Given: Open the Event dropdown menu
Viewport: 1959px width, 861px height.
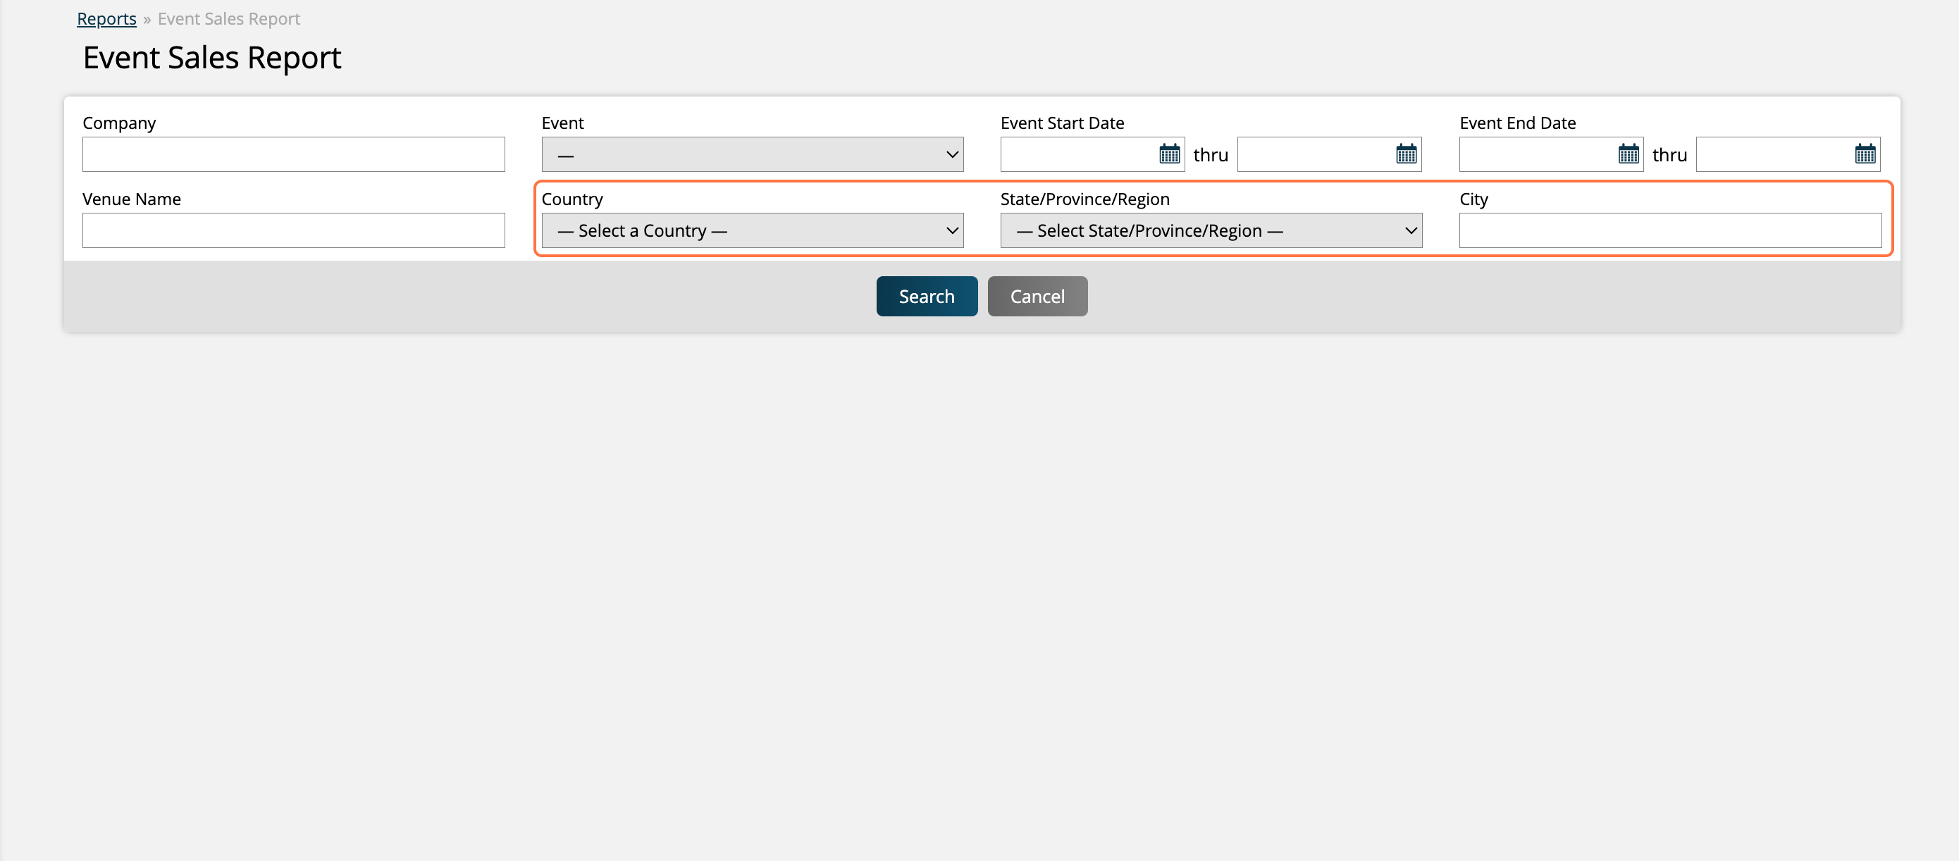Looking at the screenshot, I should coord(752,154).
